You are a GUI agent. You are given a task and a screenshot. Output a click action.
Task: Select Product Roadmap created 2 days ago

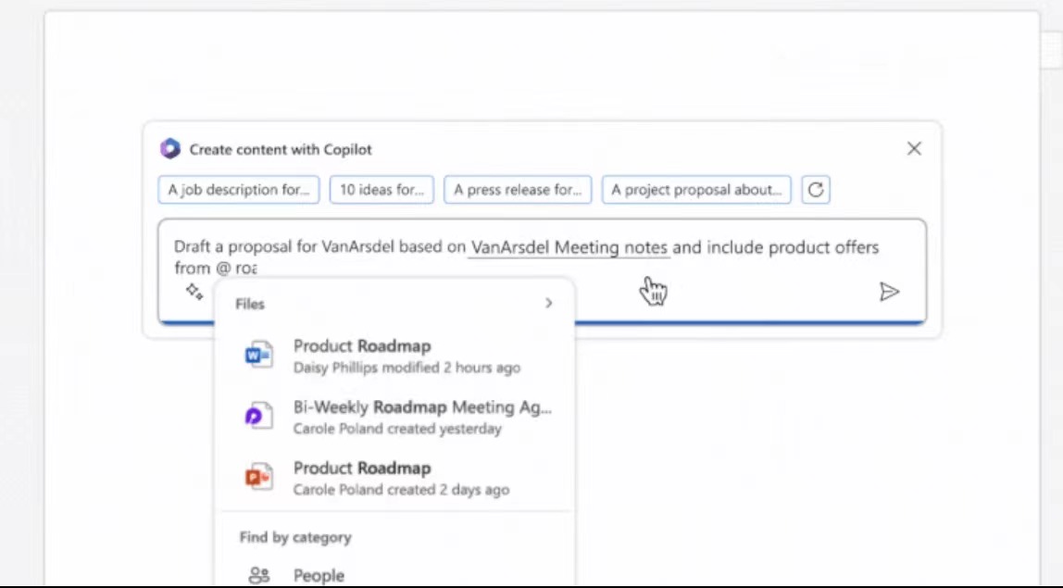coord(400,478)
